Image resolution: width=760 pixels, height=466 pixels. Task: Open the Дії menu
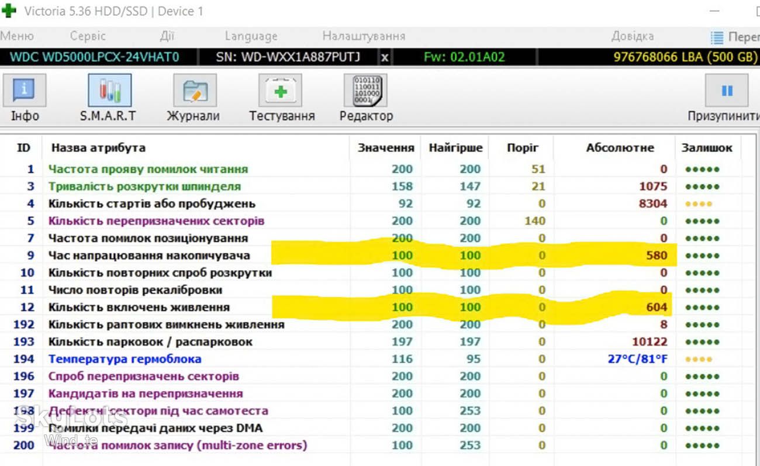pos(167,36)
